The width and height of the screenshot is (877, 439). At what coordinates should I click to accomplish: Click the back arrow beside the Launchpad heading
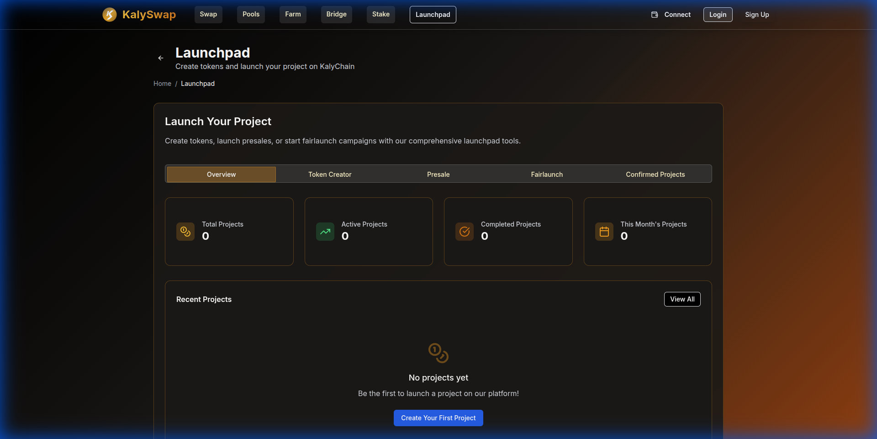[160, 58]
